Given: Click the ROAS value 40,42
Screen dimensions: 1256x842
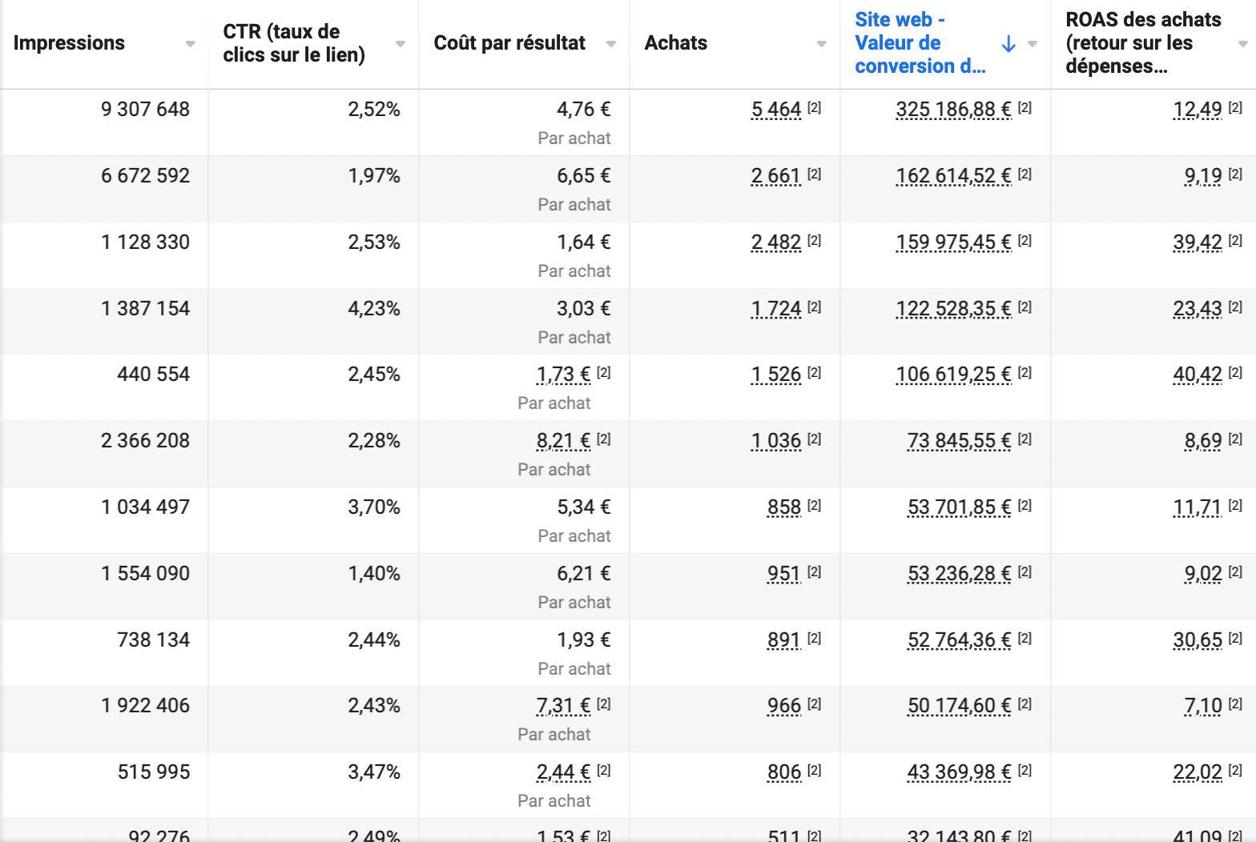Looking at the screenshot, I should pyautogui.click(x=1198, y=375).
